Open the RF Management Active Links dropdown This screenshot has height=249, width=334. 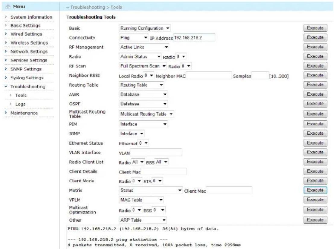pos(144,47)
